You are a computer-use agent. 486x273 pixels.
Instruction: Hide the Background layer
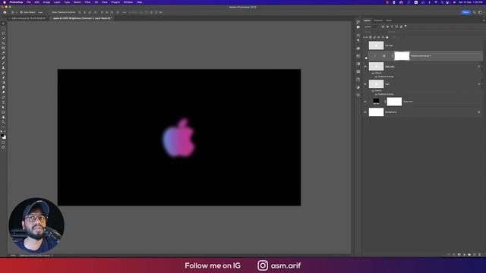point(365,112)
